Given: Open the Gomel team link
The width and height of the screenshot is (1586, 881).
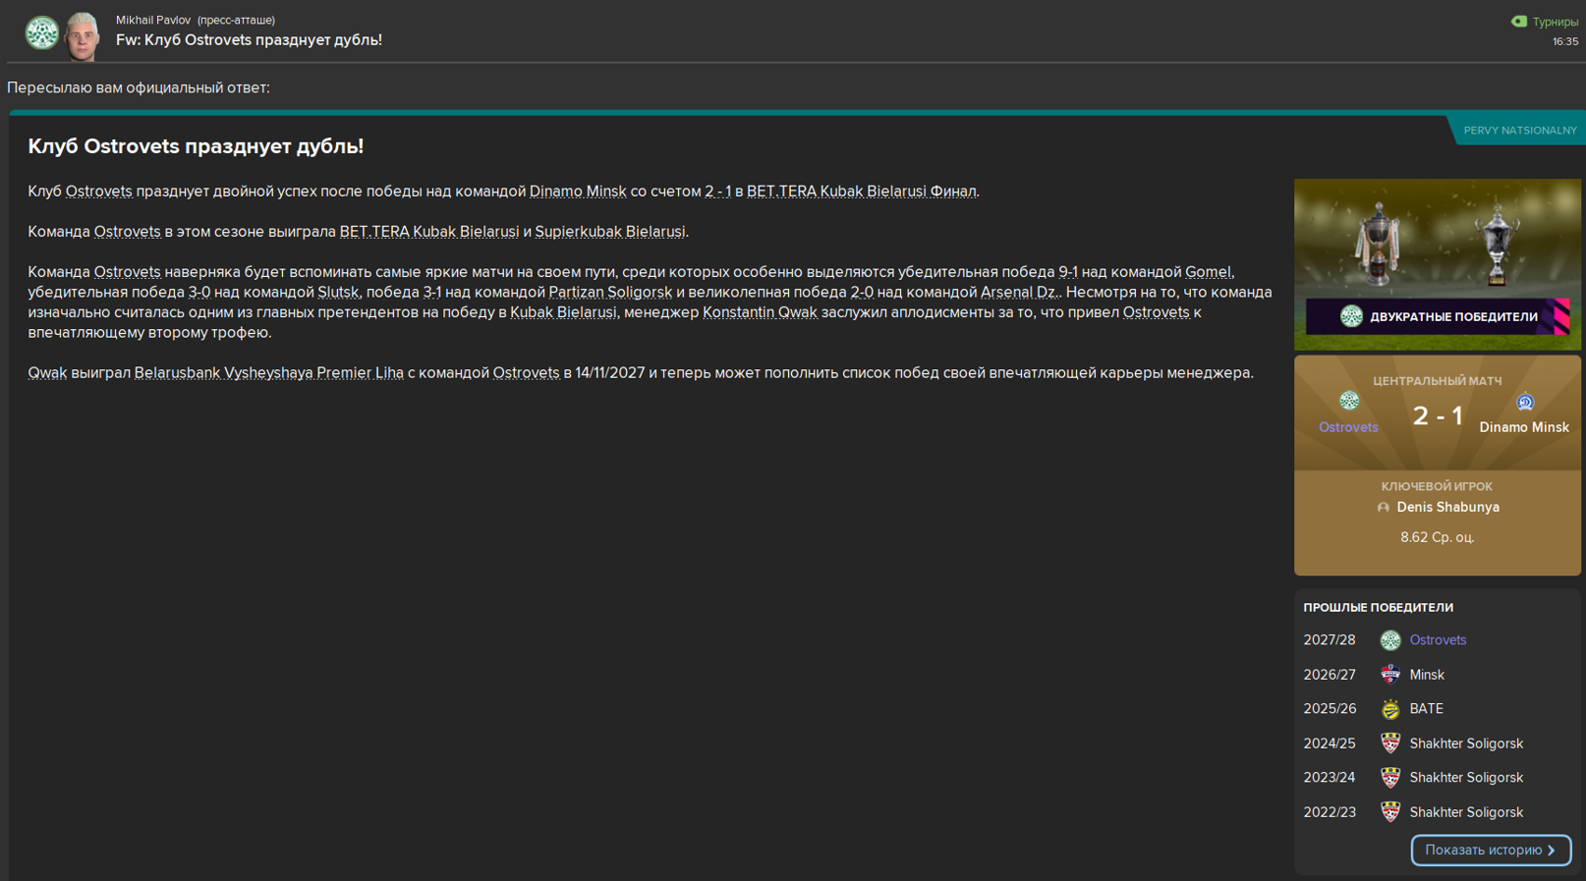Looking at the screenshot, I should tap(1208, 271).
